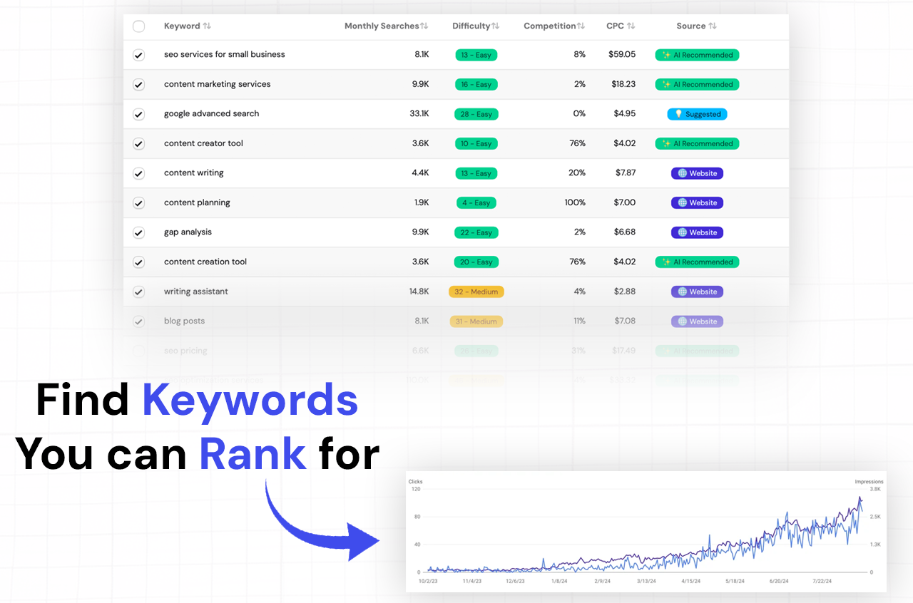Sort the table by Source
Viewport: 913px width, 603px height.
point(713,26)
